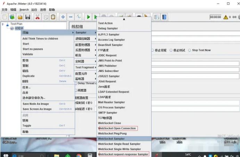The image size is (240, 157).
Task: Select Test Plan tree node
Action: coord(16,24)
